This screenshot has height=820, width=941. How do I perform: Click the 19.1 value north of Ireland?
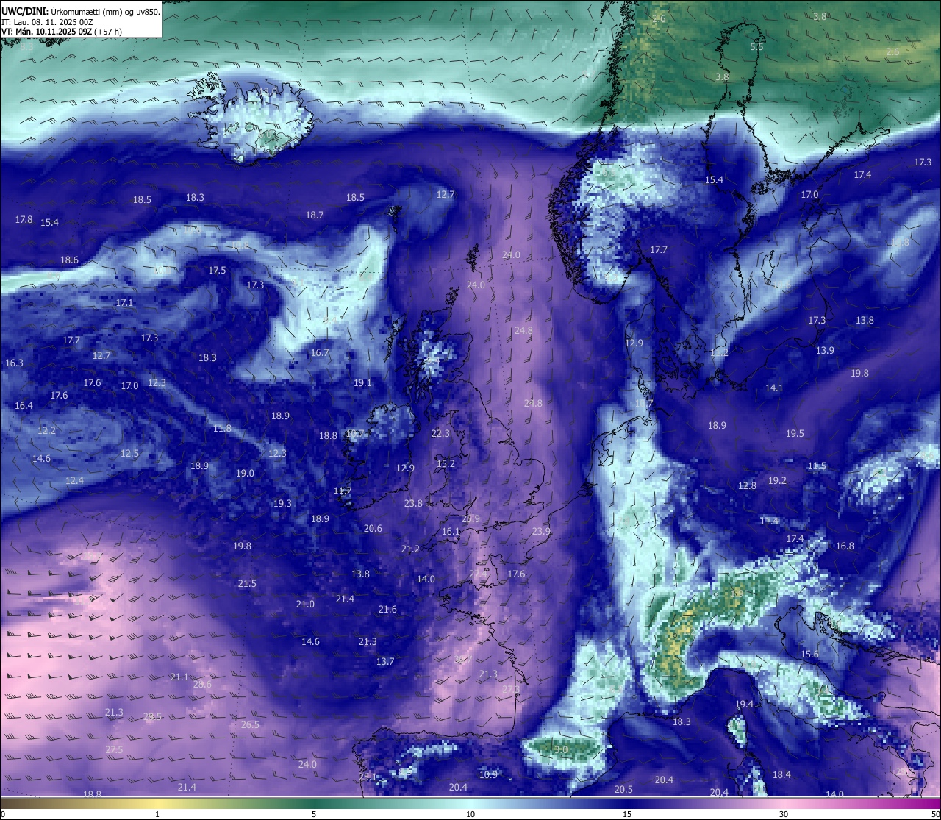pos(362,383)
